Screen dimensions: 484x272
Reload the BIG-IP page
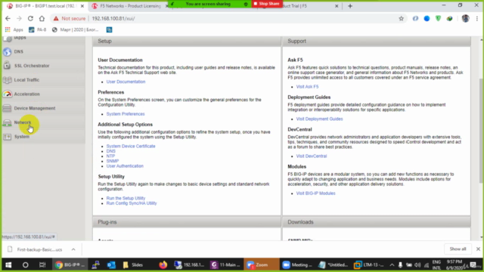(x=30, y=18)
